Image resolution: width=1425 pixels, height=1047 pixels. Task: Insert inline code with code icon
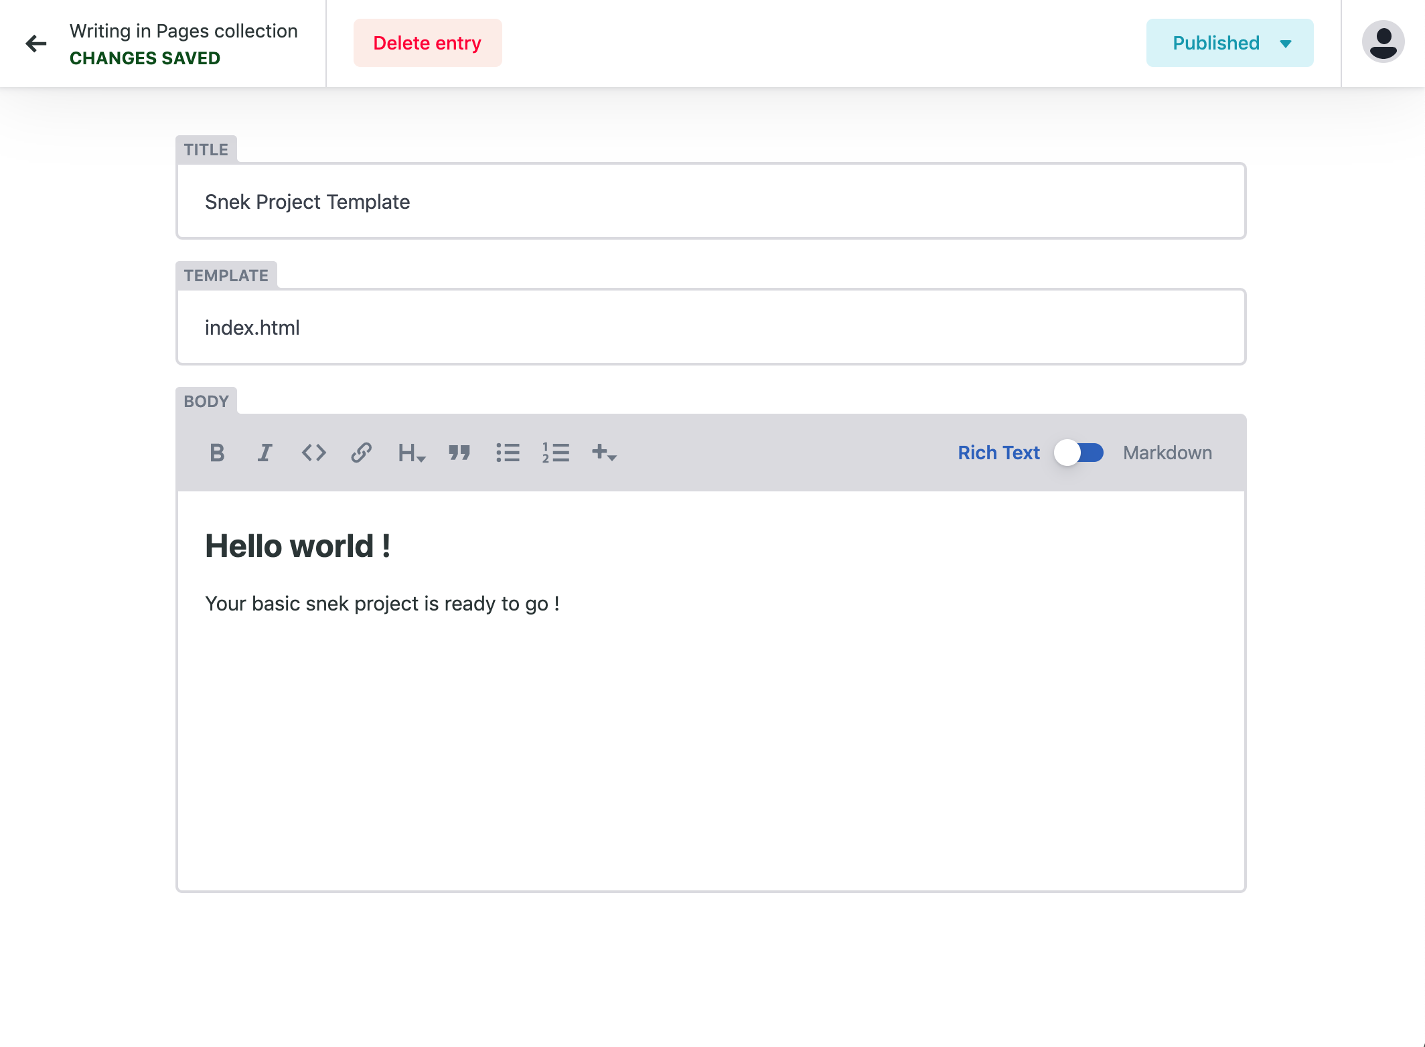(313, 453)
